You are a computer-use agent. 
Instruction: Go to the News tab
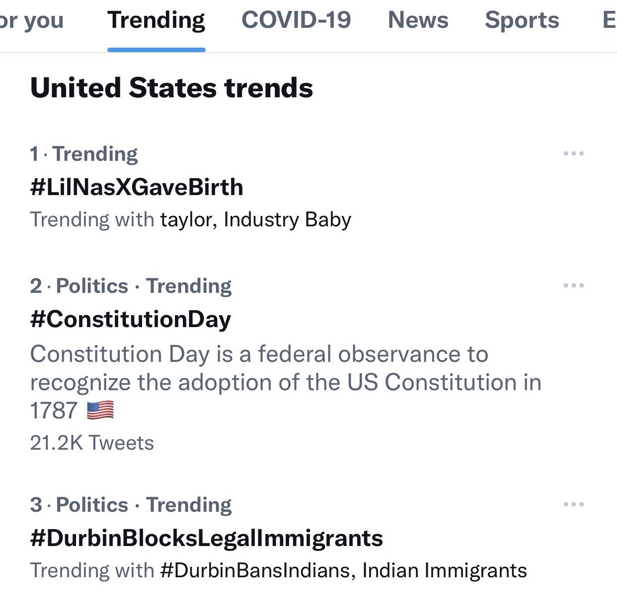(x=418, y=21)
